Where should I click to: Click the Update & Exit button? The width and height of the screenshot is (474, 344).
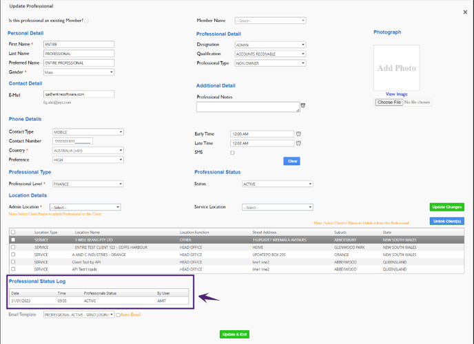click(234, 334)
